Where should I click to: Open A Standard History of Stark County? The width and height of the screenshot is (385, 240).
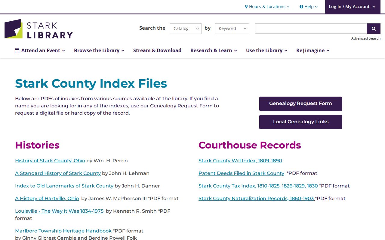point(58,173)
